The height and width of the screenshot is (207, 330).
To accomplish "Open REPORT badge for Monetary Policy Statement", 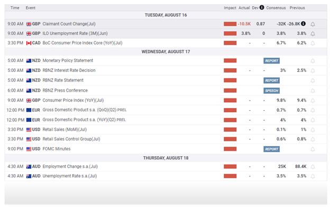I will (271, 61).
